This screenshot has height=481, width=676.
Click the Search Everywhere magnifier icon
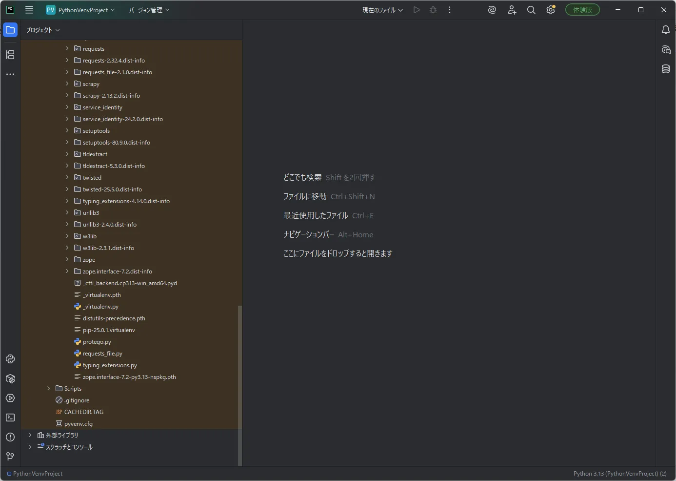[x=531, y=10]
